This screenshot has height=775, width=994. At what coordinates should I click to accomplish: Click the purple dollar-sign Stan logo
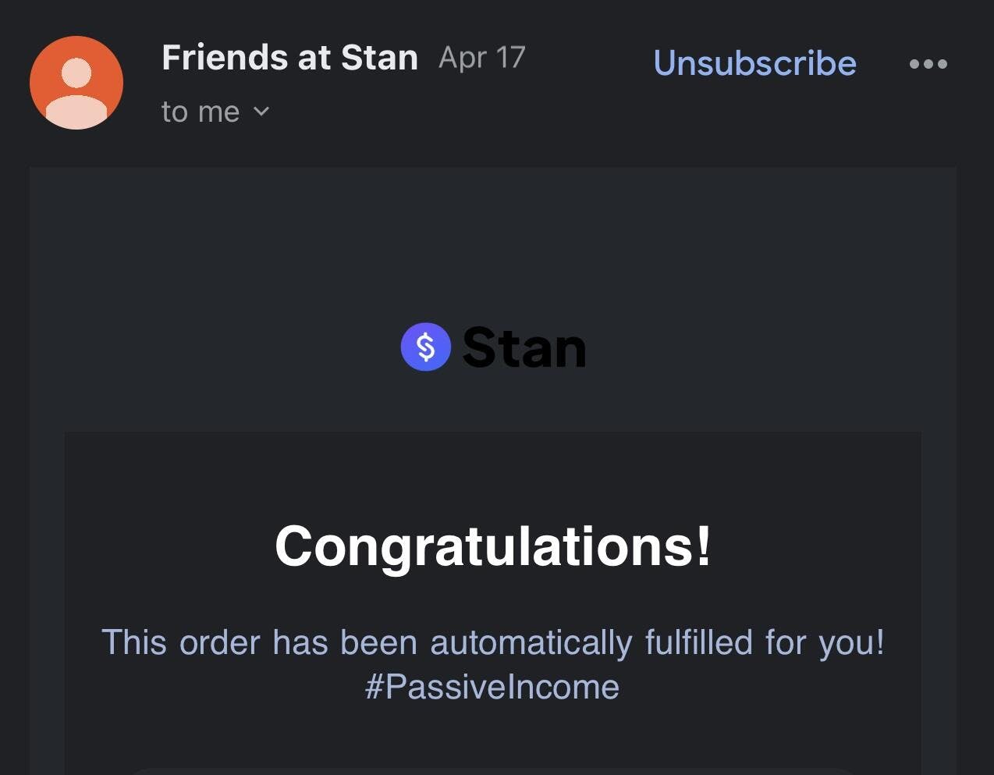pyautogui.click(x=425, y=347)
